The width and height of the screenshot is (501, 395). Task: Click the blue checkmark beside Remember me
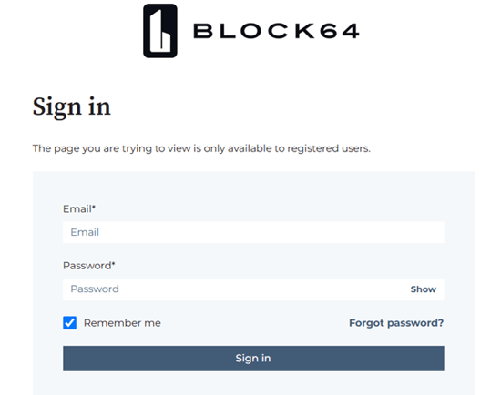tap(69, 323)
